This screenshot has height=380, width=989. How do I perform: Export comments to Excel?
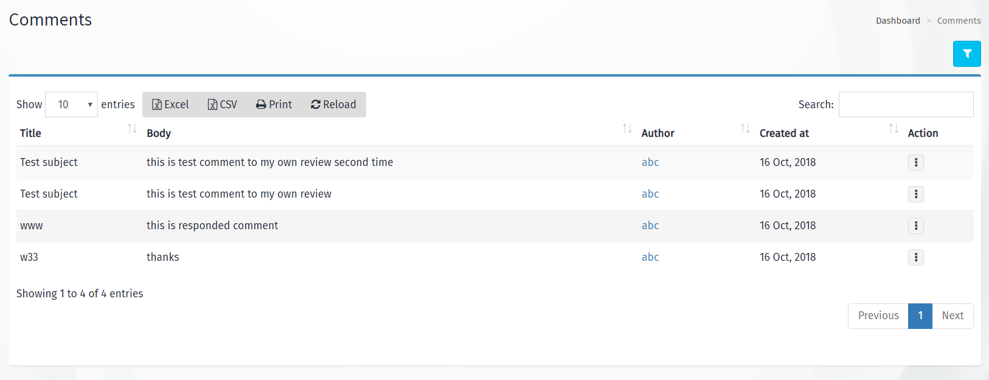170,105
